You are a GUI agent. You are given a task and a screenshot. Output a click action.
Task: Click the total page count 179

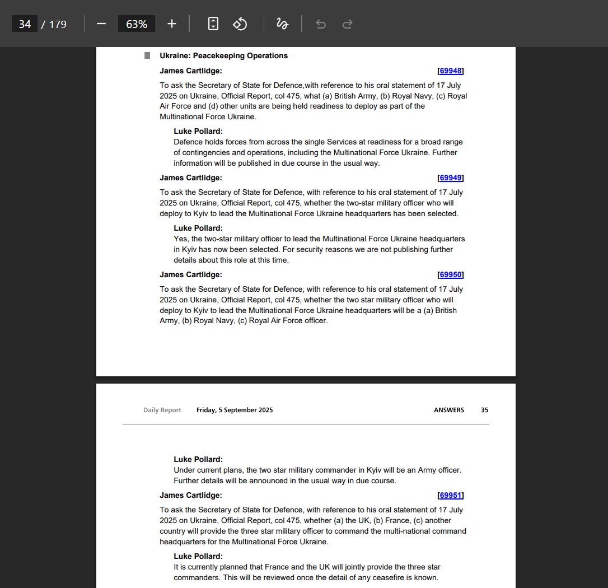(58, 24)
